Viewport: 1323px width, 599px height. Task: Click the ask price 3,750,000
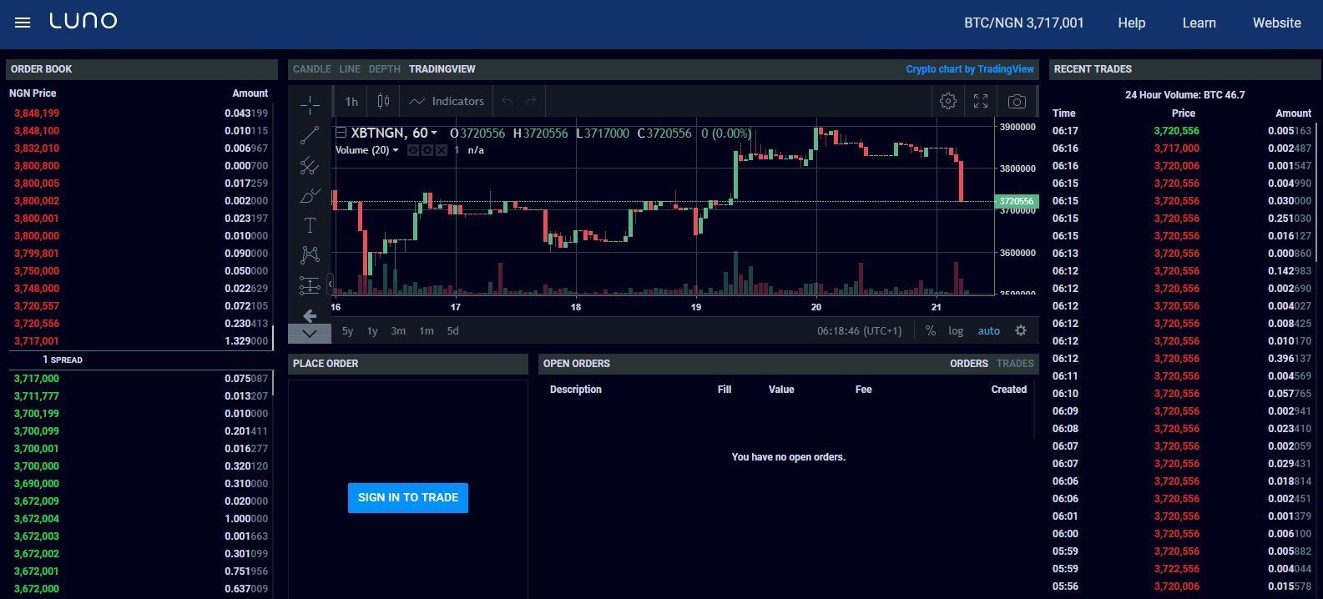coord(37,271)
